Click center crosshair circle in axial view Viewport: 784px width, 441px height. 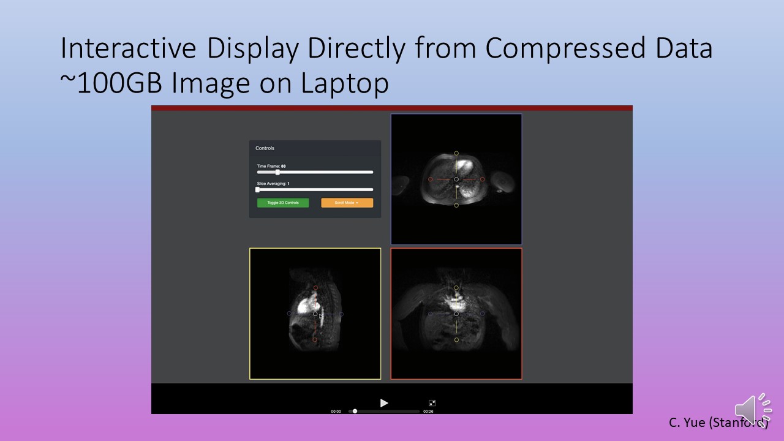[456, 179]
